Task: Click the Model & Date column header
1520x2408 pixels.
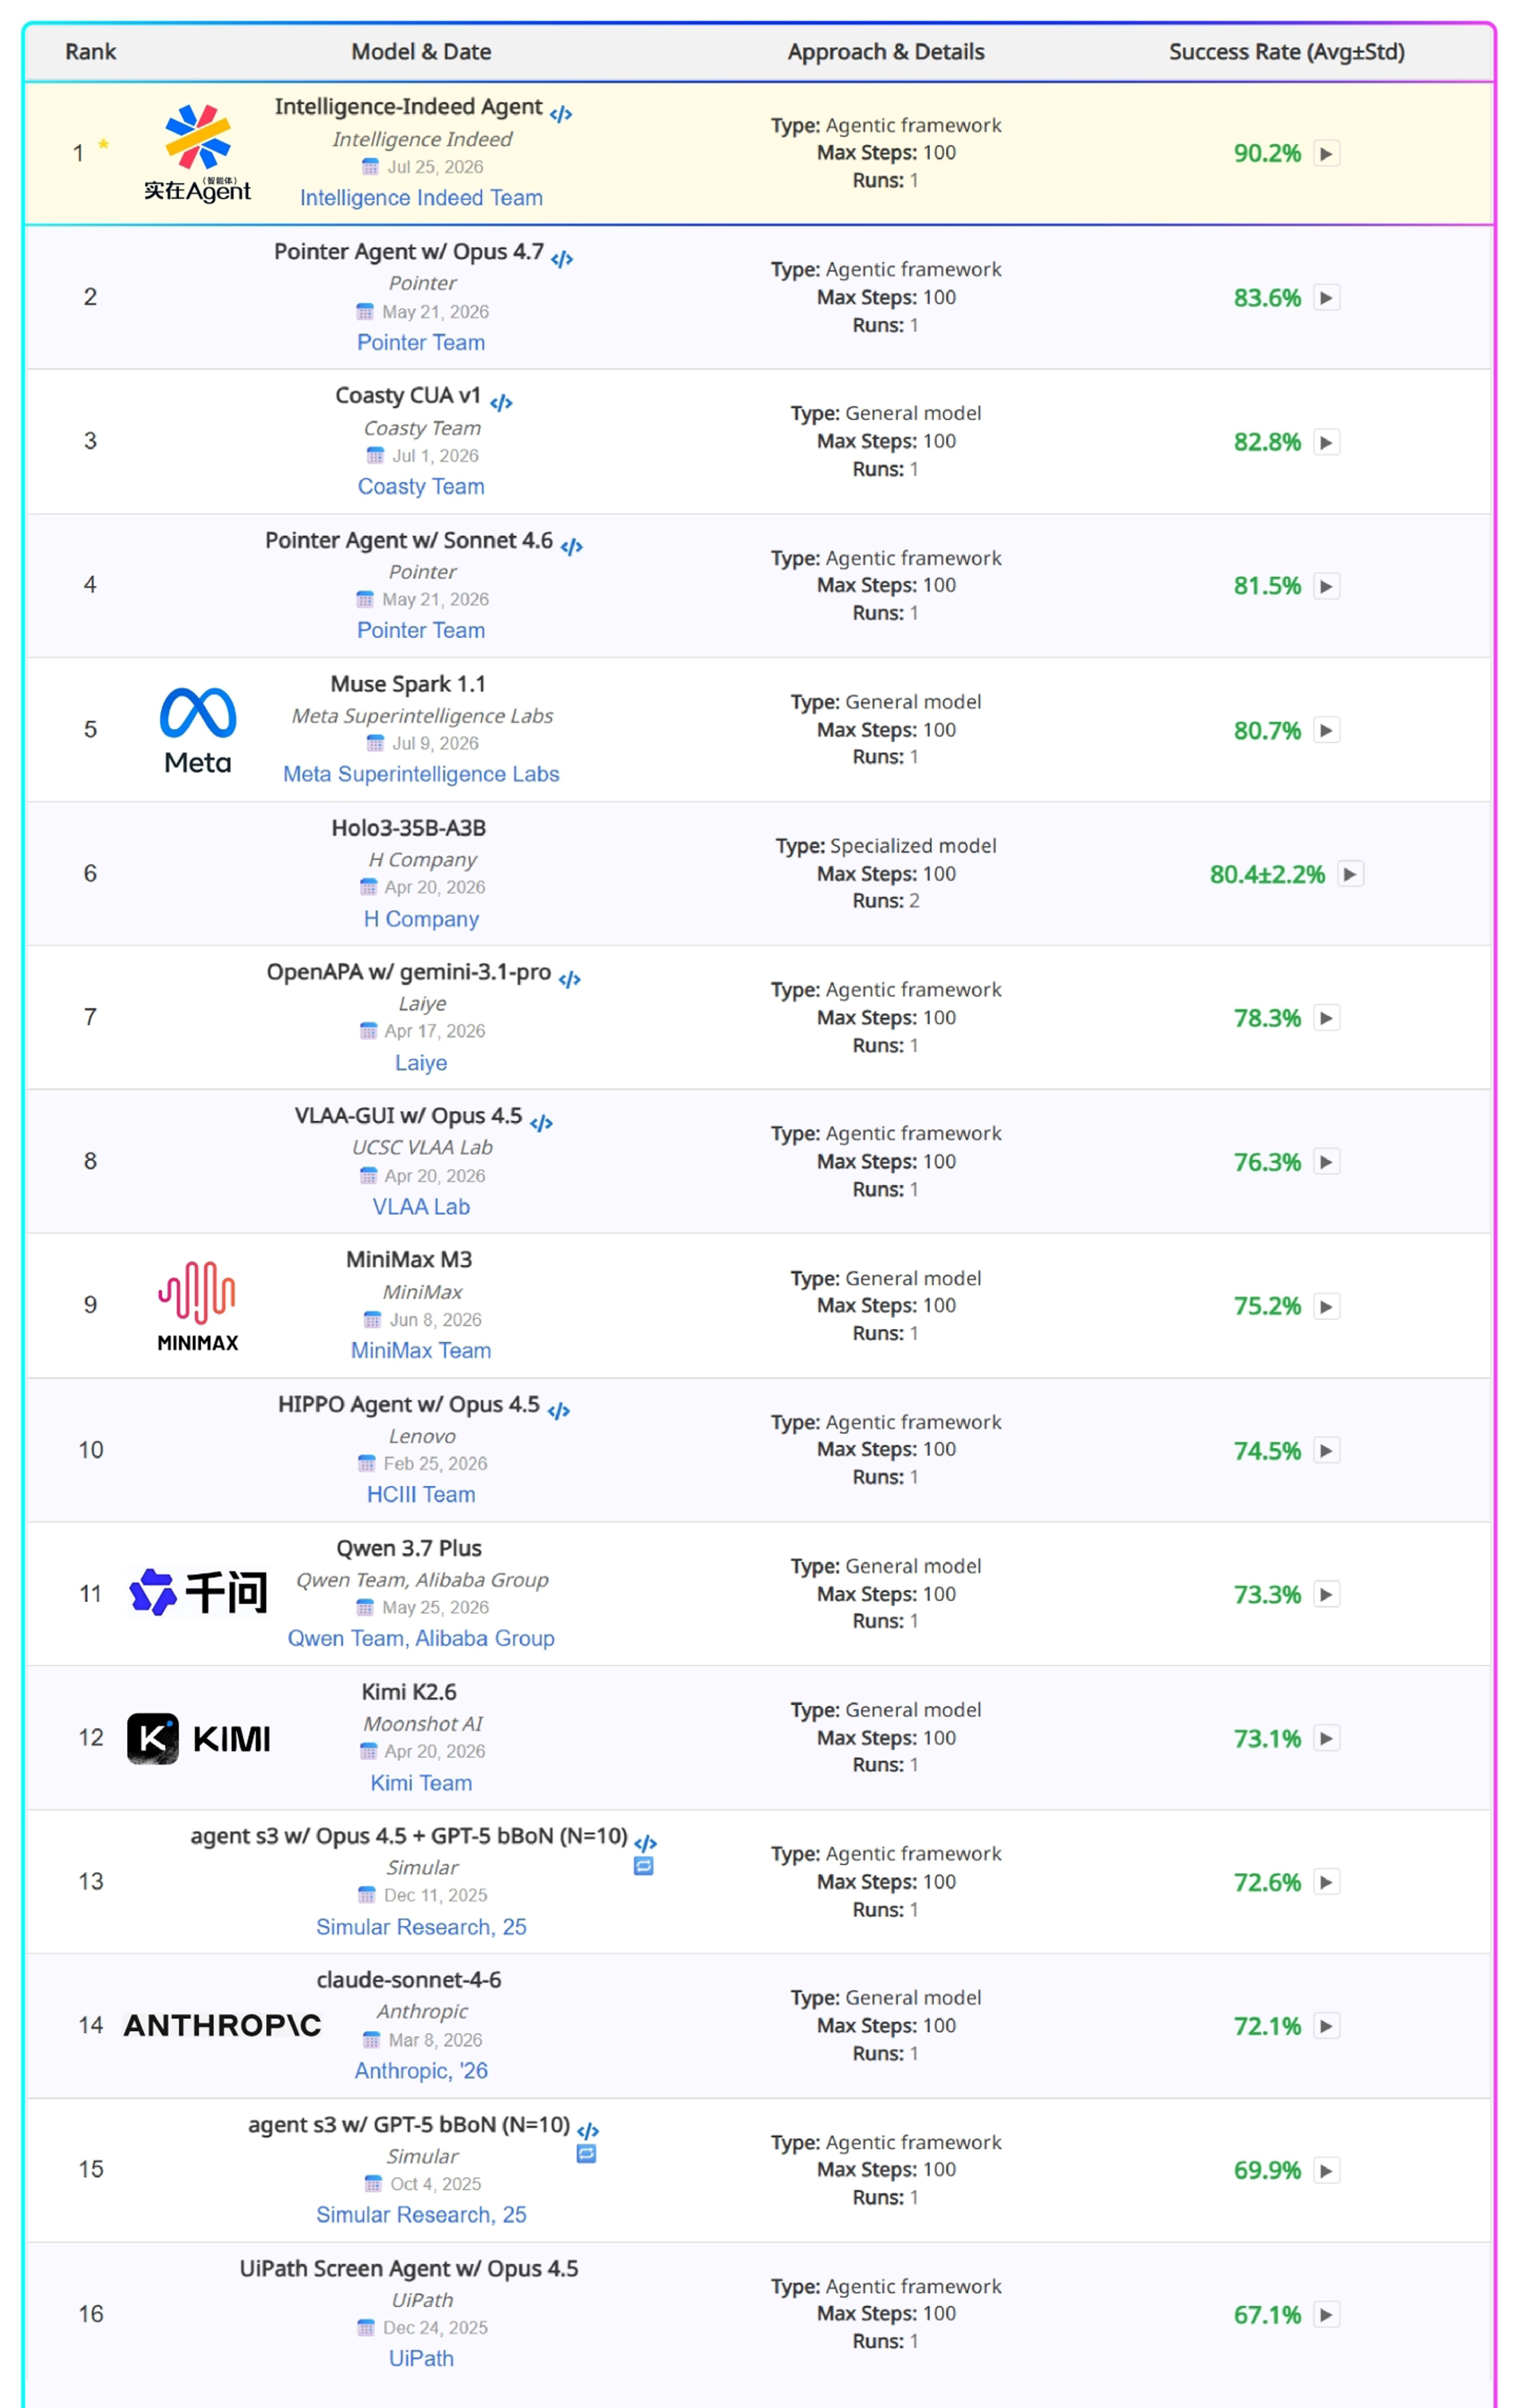Action: pos(421,52)
